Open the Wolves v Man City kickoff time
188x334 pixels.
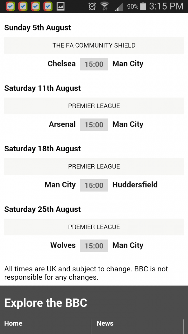coord(94,246)
